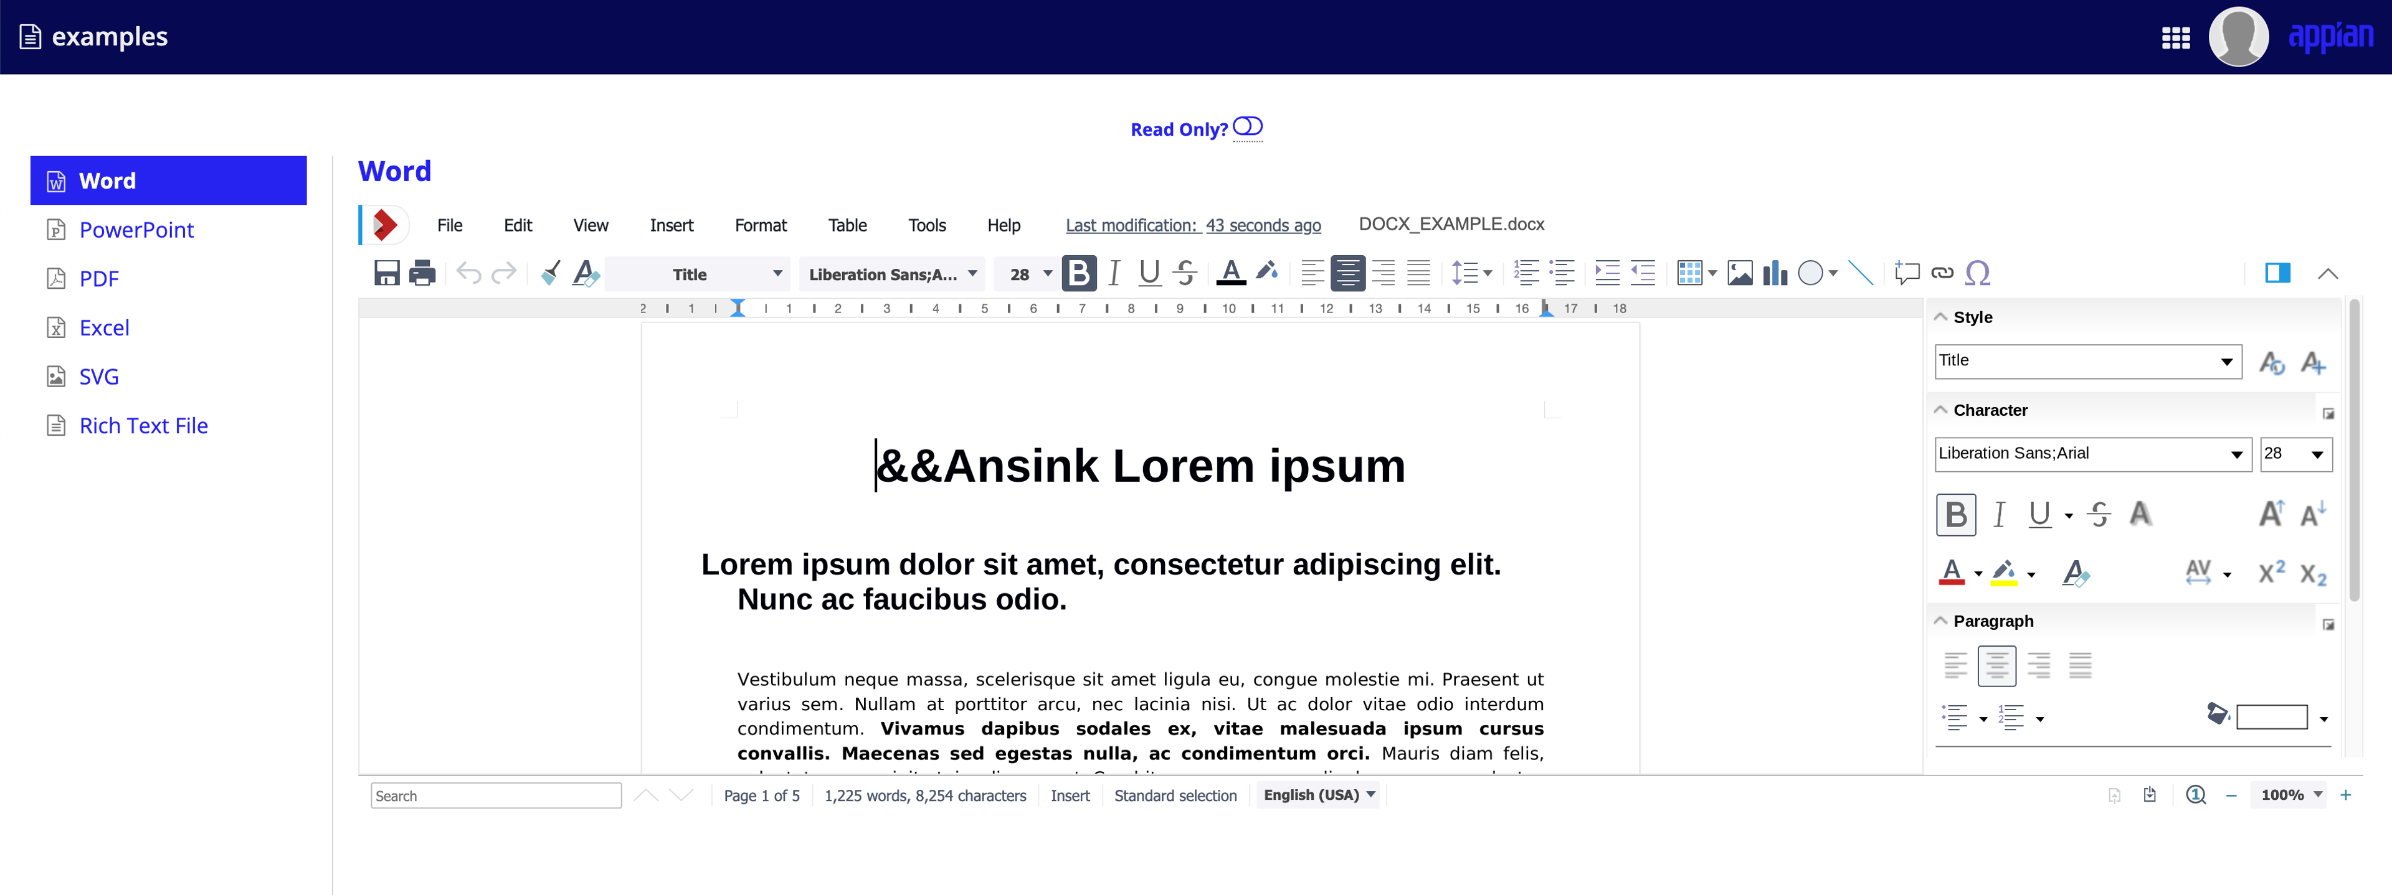This screenshot has height=895, width=2392.
Task: Undo the last action
Action: click(x=468, y=274)
